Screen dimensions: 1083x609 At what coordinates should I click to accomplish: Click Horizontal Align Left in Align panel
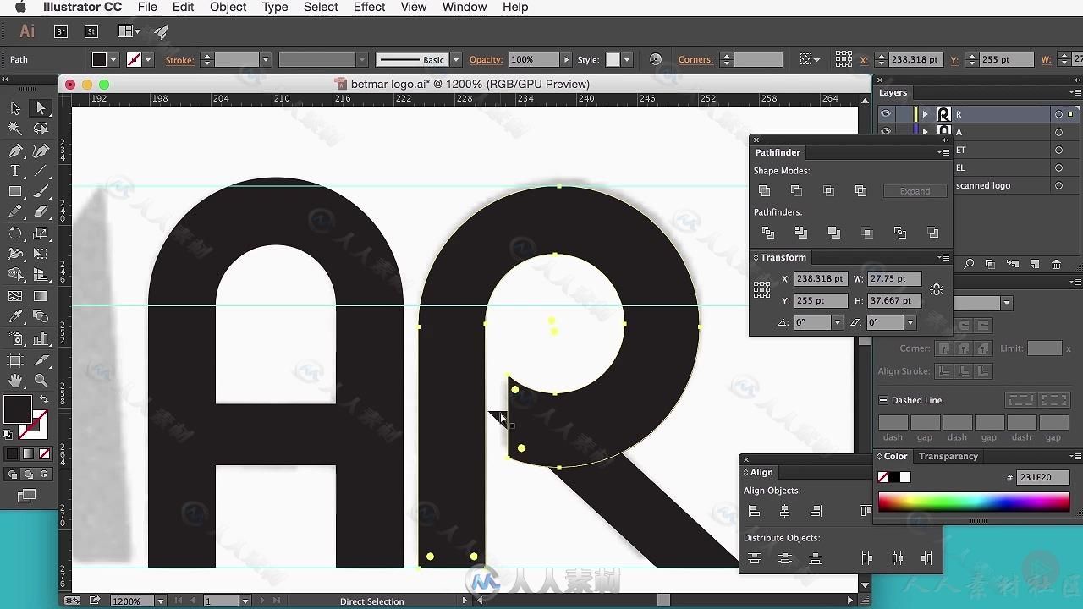coord(755,511)
